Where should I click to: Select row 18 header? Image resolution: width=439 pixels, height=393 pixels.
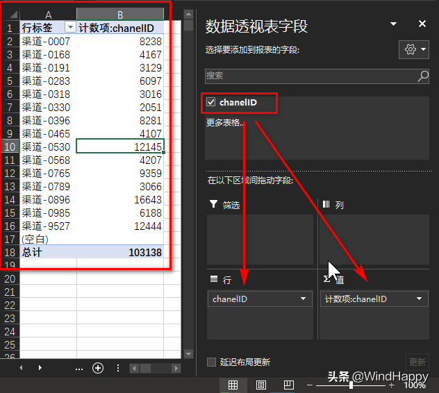point(10,252)
